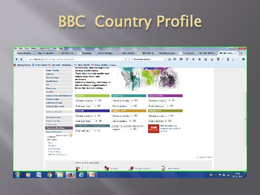The width and height of the screenshot is (260, 195).
Task: Open the Bookmarks menu
Action: [44, 48]
